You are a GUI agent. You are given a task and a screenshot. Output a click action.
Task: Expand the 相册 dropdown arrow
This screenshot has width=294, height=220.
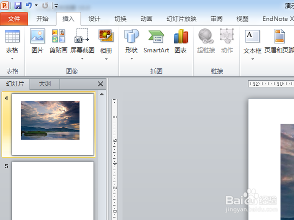tap(106, 59)
